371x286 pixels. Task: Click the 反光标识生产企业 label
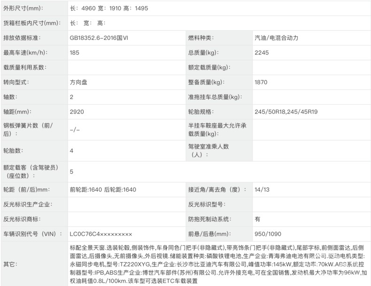[28, 204]
